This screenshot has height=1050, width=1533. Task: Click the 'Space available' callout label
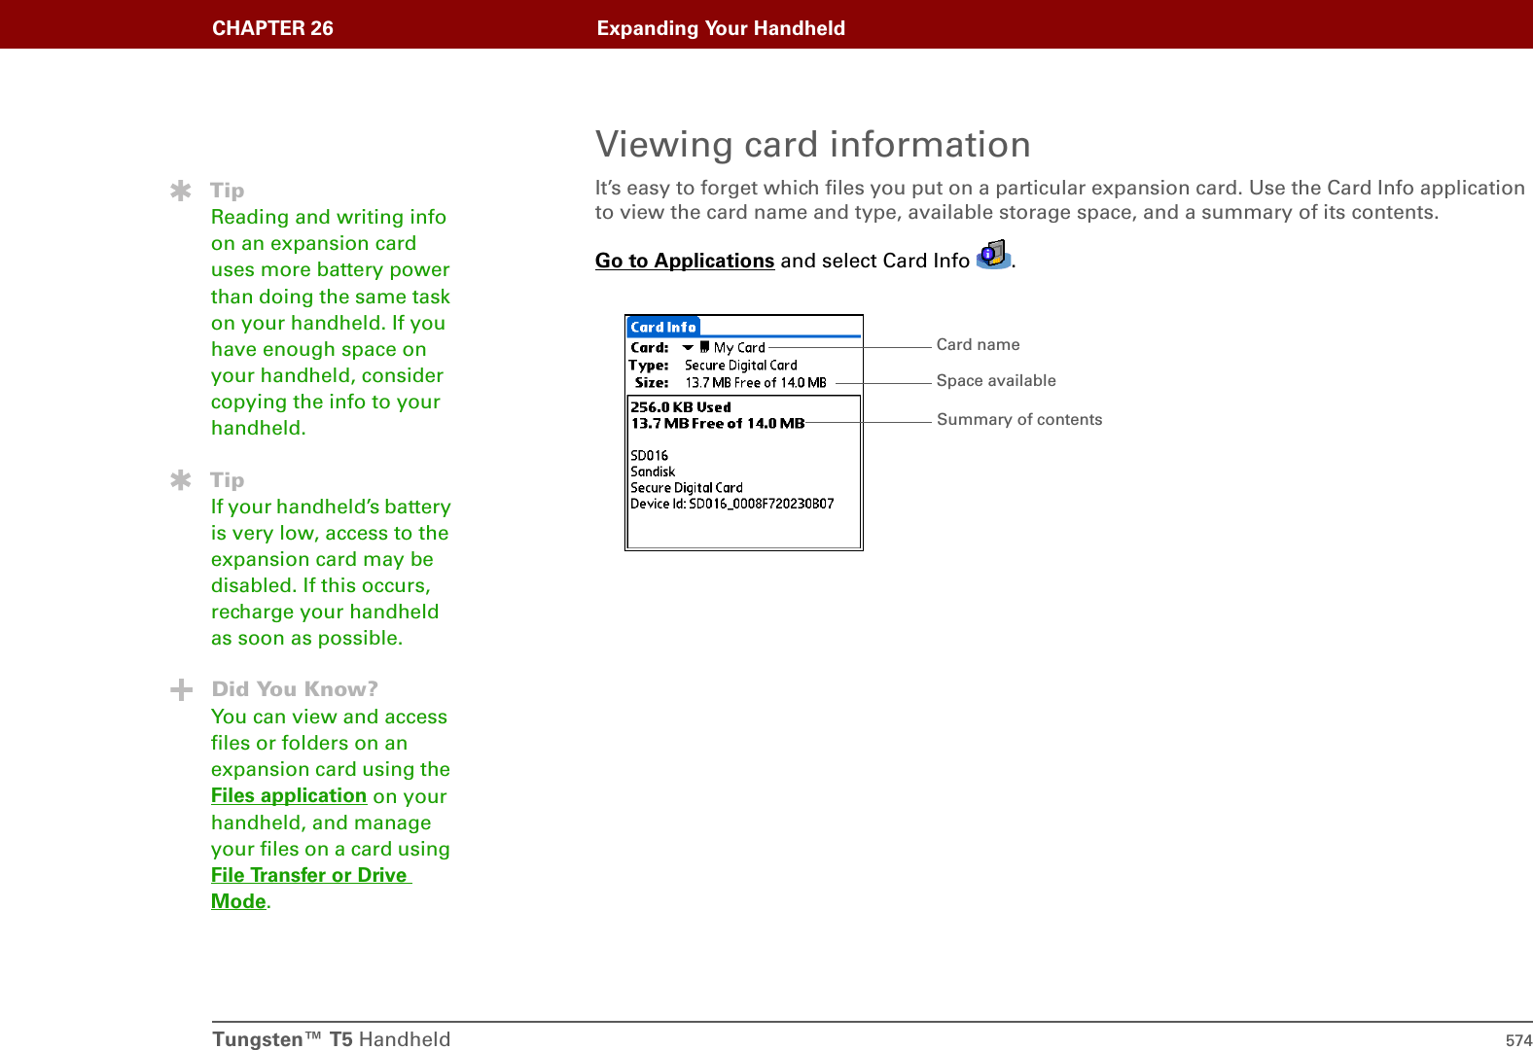(x=996, y=380)
